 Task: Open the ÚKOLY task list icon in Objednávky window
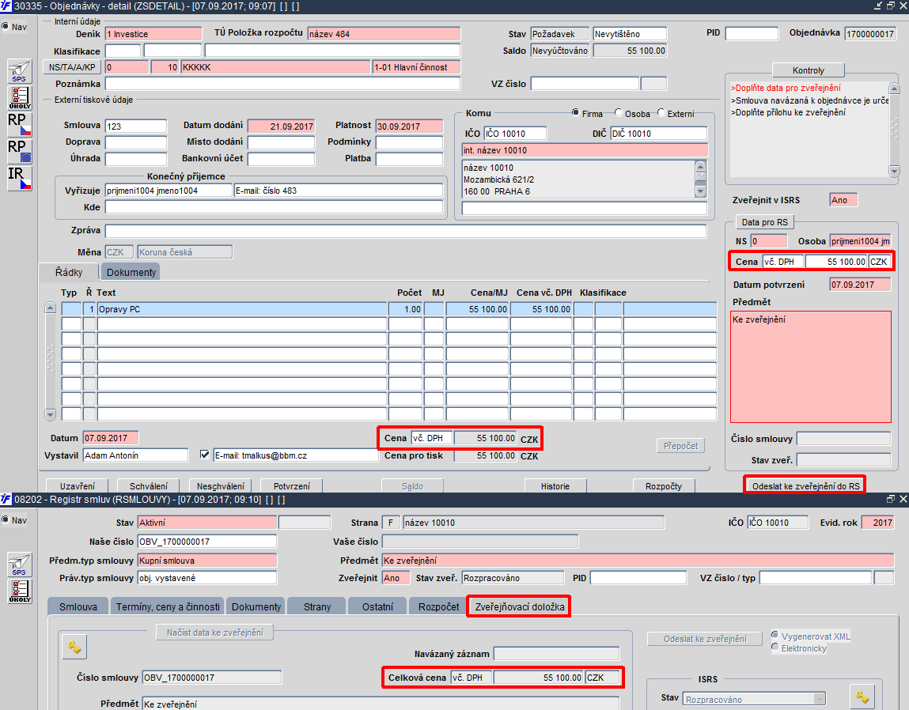[x=19, y=97]
